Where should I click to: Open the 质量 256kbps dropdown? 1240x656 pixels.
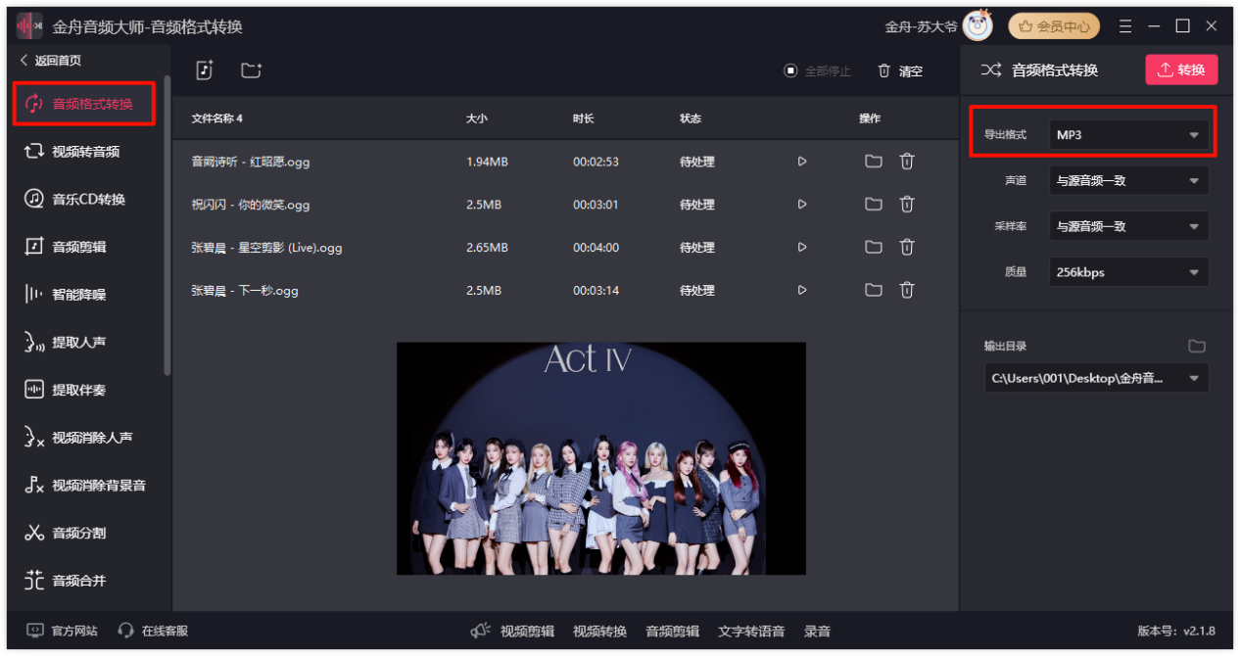[1128, 272]
